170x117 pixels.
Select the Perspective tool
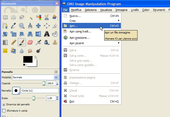pos(30,34)
